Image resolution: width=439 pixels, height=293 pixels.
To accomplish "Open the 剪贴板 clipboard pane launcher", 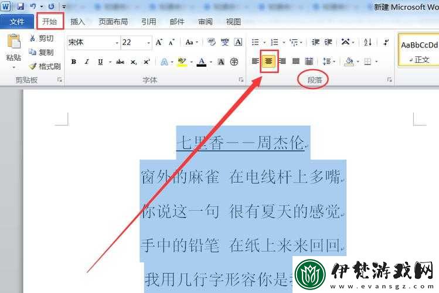I will 59,80.
